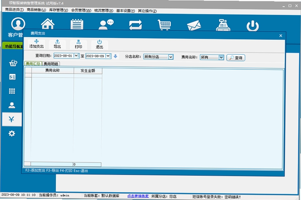Screen dimensions: 301x200
Task: Open the customer management user icon
Action: click(x=18, y=24)
